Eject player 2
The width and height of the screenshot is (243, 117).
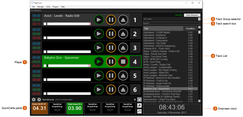123,34
